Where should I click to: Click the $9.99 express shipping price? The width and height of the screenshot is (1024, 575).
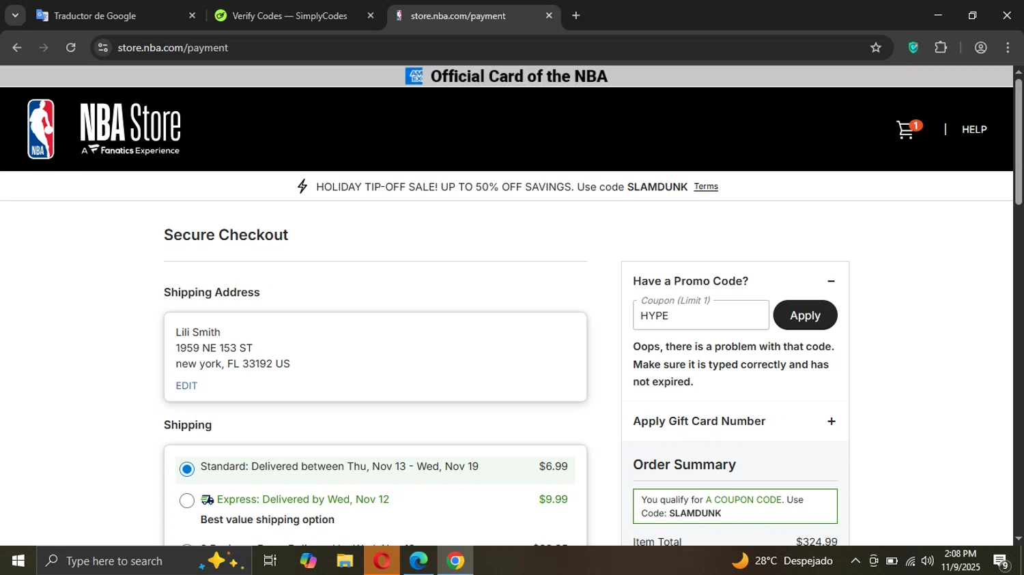tap(553, 499)
